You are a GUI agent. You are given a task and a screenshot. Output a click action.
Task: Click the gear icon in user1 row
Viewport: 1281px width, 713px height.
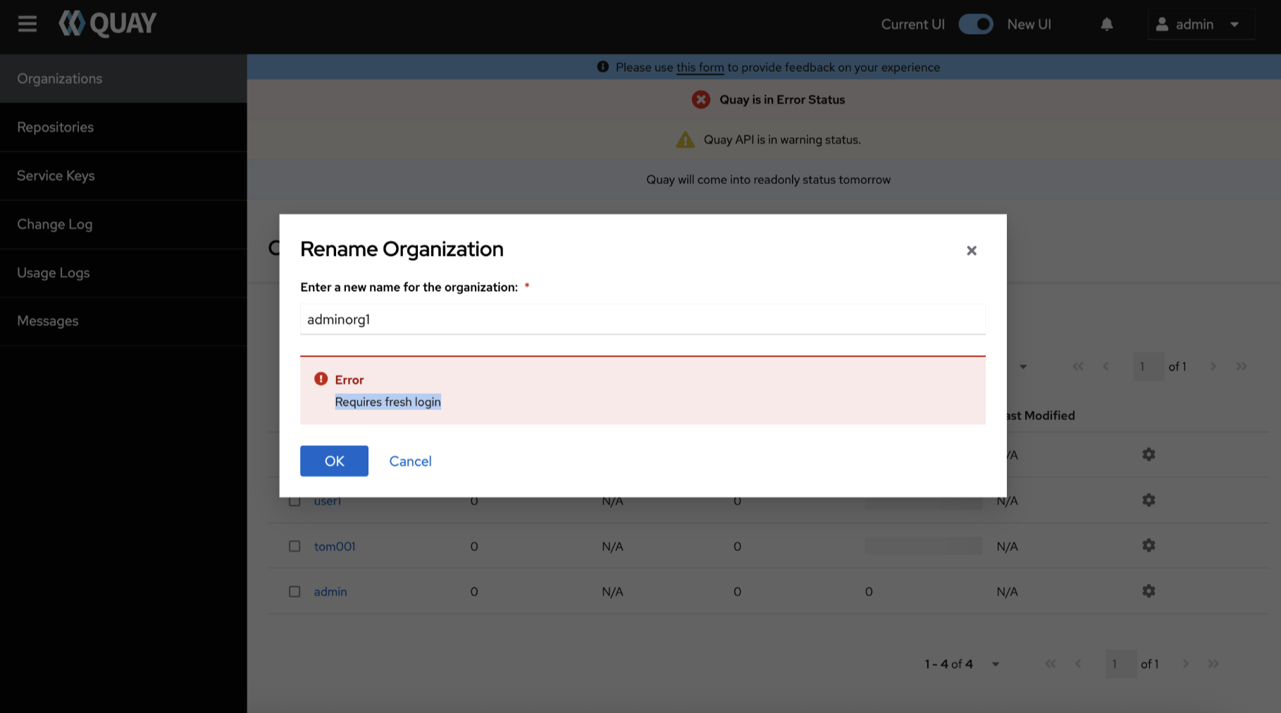(1148, 500)
